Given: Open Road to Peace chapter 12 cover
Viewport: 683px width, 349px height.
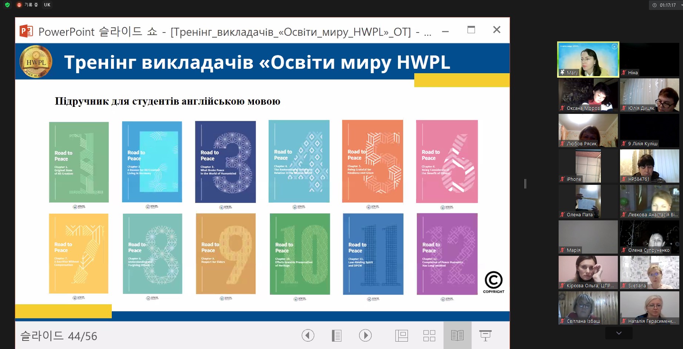Looking at the screenshot, I should pos(447,254).
